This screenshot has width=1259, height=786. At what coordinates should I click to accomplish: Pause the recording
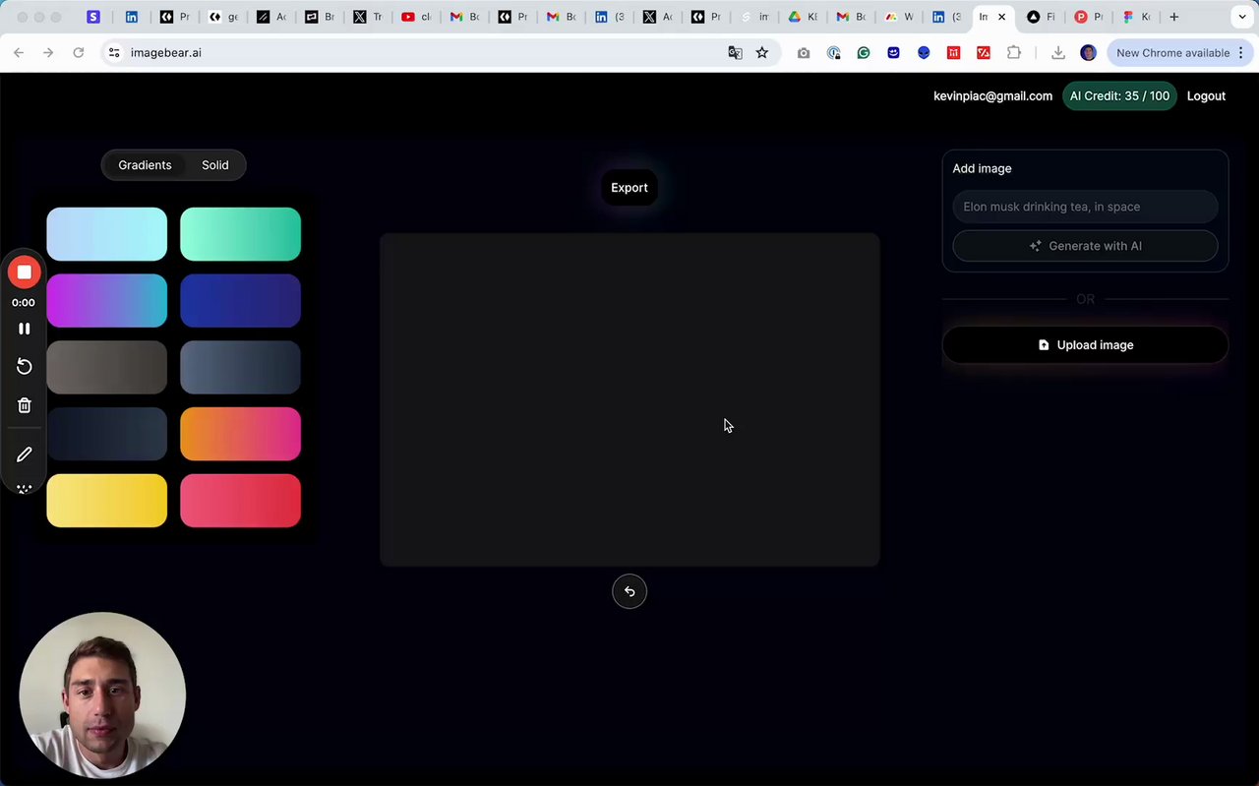[24, 329]
